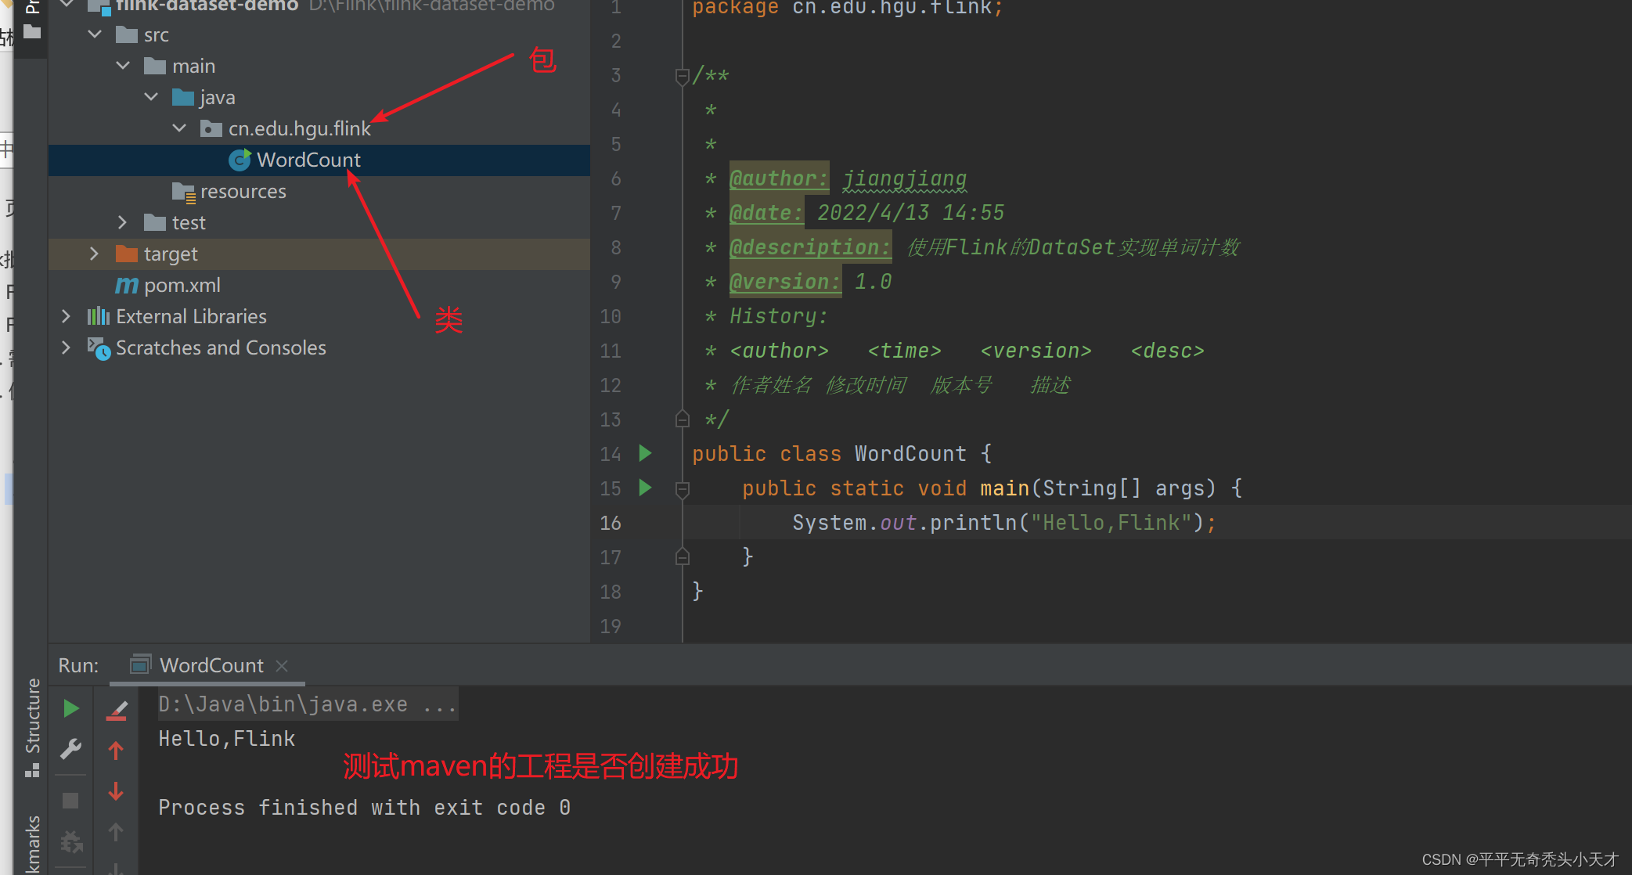Close the WordCount run tab

282,665
